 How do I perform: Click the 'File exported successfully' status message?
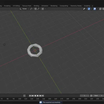(51, 102)
